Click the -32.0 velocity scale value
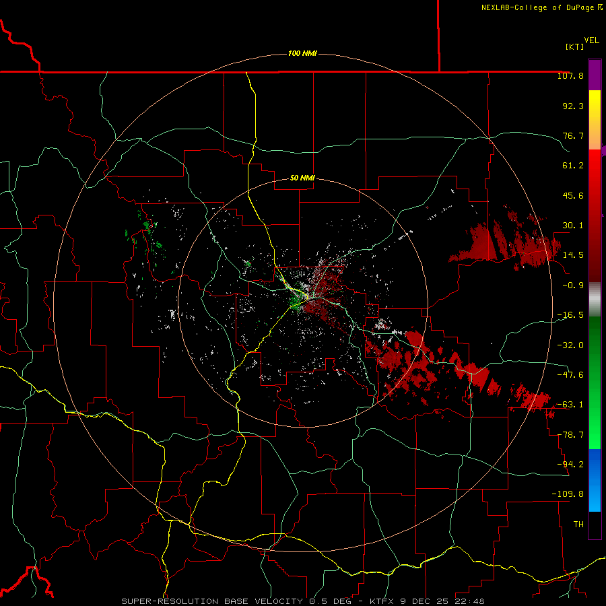The height and width of the screenshot is (606, 606). [570, 345]
